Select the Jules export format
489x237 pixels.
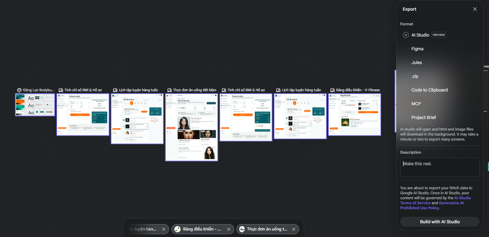click(406, 62)
